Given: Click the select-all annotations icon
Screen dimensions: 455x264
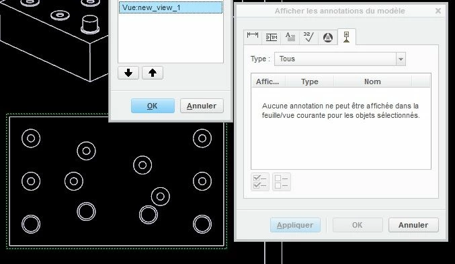Looking at the screenshot, I should click(259, 182).
